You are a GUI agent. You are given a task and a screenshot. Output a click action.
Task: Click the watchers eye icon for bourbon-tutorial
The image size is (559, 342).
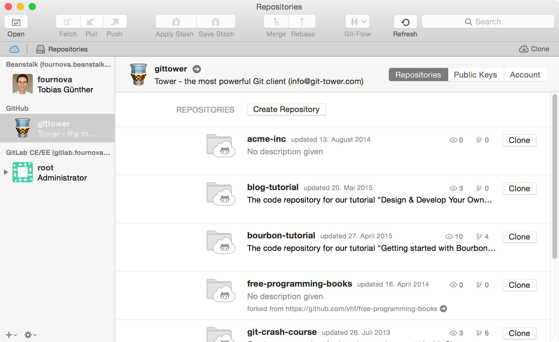pos(449,237)
